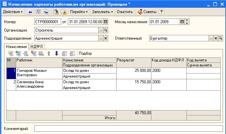Viewport: 226px width, 134px height.
Task: Click the question mark help icon
Action: [x=162, y=12]
